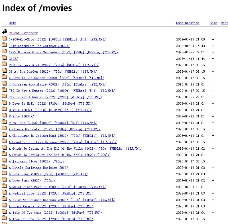The width and height of the screenshot is (228, 224).
Task: Click folder icon for A Tree Of Life
Action: point(4,218)
